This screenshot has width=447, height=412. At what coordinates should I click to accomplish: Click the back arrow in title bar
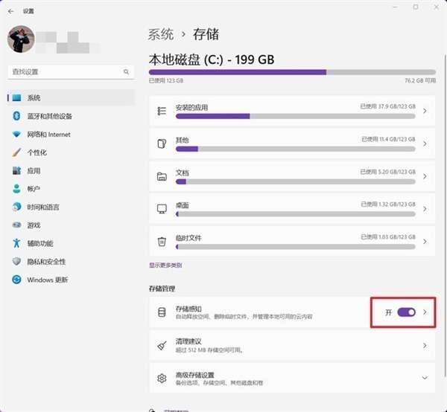click(10, 10)
